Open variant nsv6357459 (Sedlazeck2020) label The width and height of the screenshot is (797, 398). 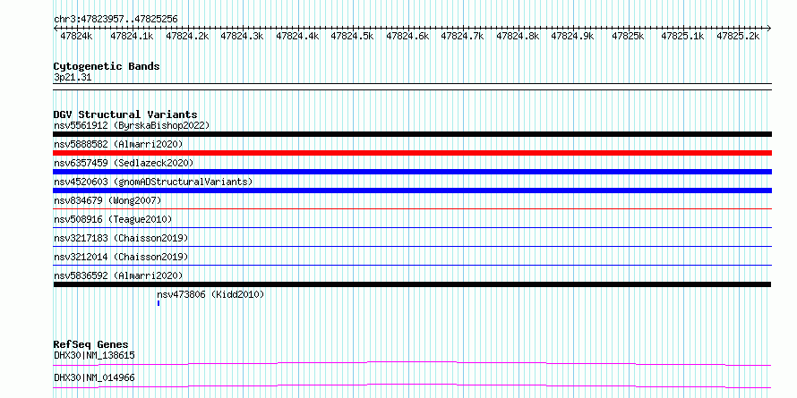pyautogui.click(x=124, y=163)
